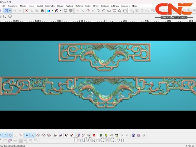This screenshot has width=196, height=147.
Task: Select the rectangle drawing tool
Action: tap(114, 11)
